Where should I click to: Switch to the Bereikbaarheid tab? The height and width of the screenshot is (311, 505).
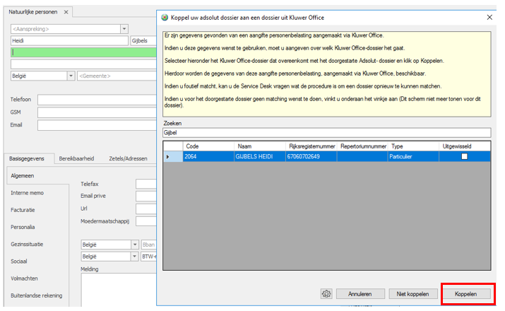pyautogui.click(x=77, y=159)
